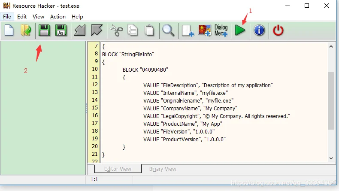The width and height of the screenshot is (339, 191).
Task: Click the editor scrollbar up arrow
Action: coord(331,46)
